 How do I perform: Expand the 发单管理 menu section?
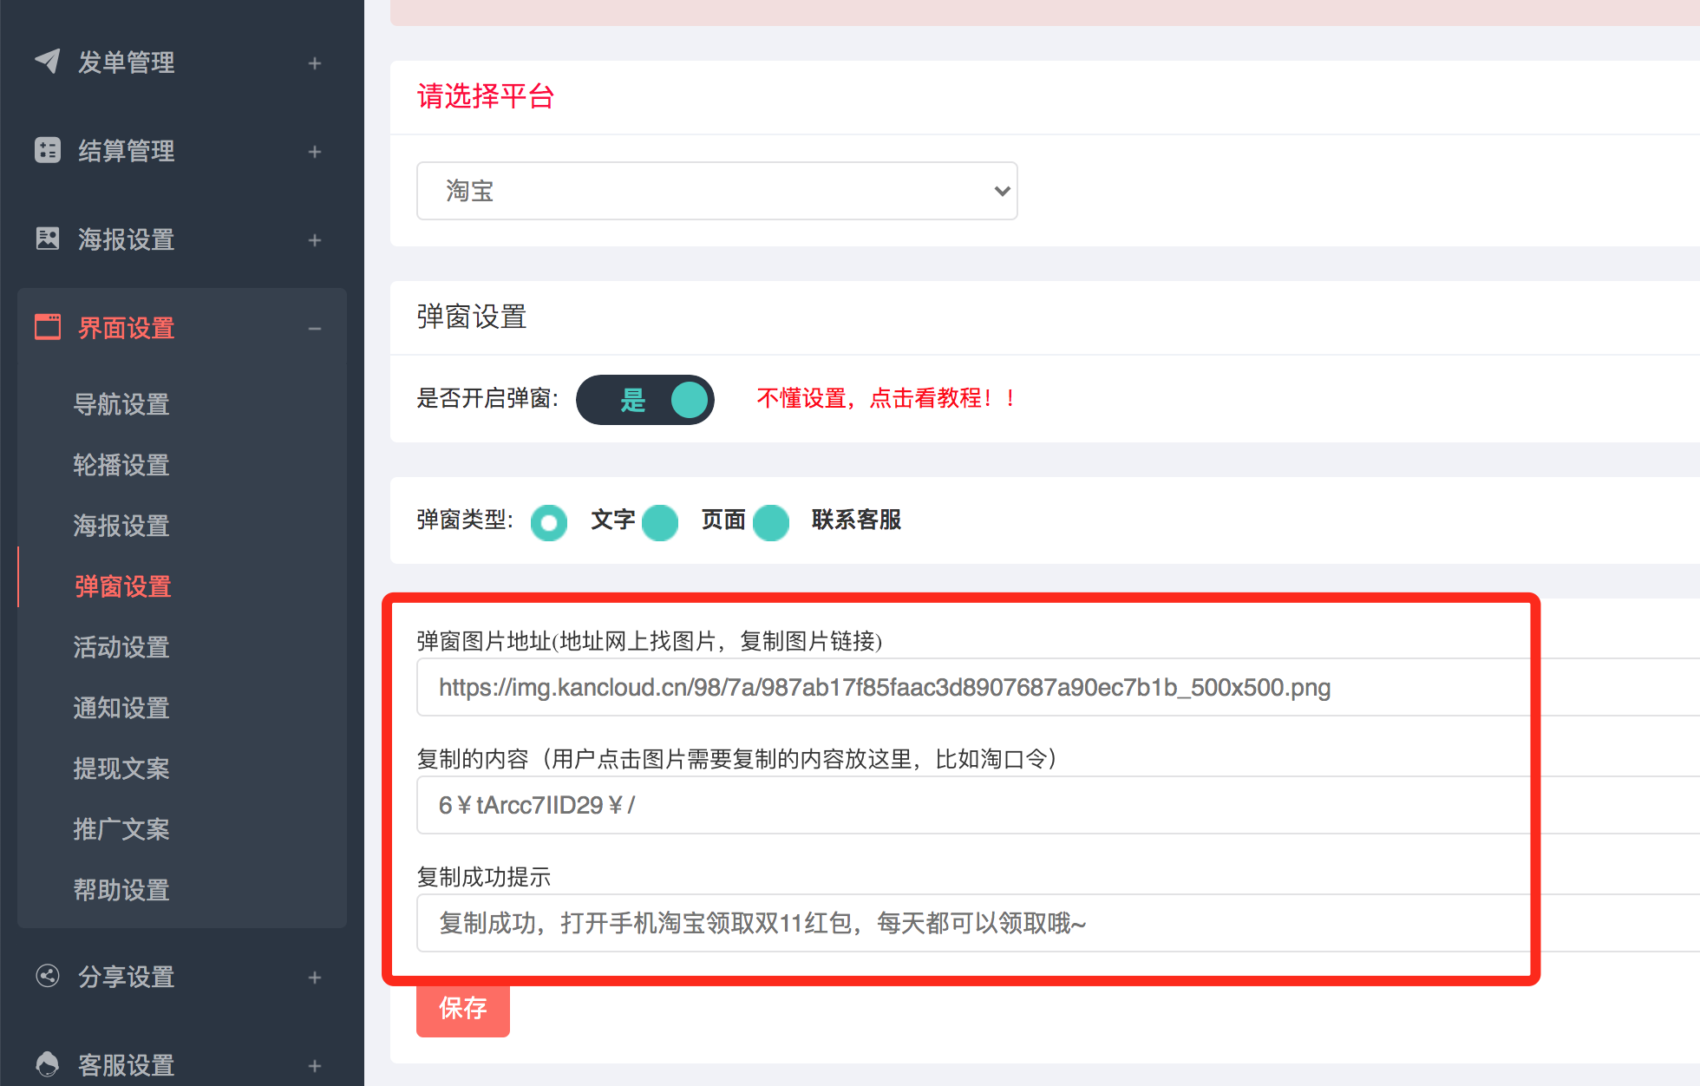314,62
